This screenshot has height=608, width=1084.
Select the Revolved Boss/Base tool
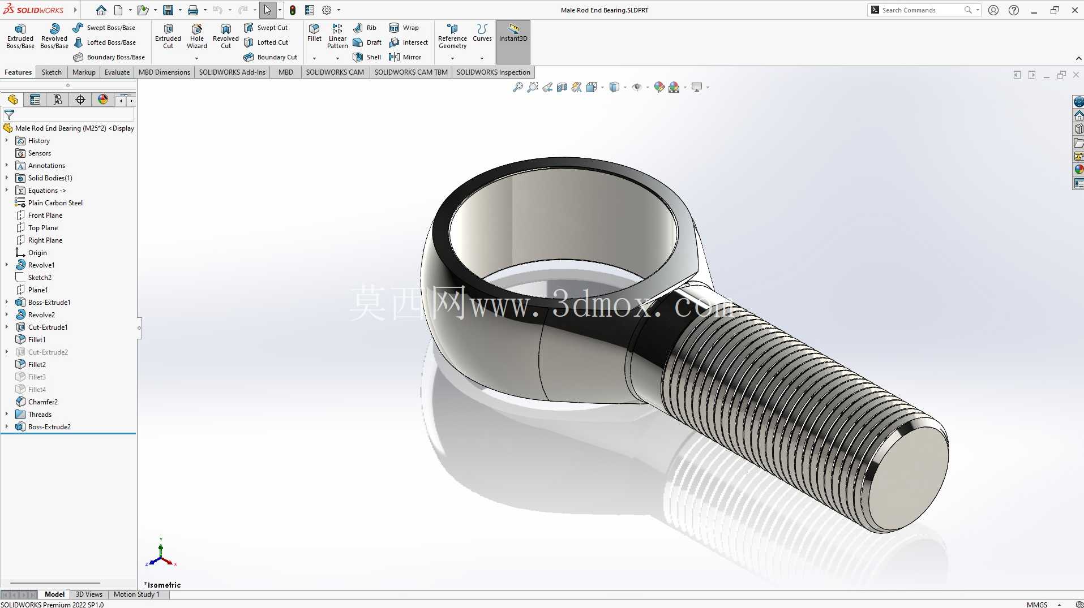[x=54, y=36]
